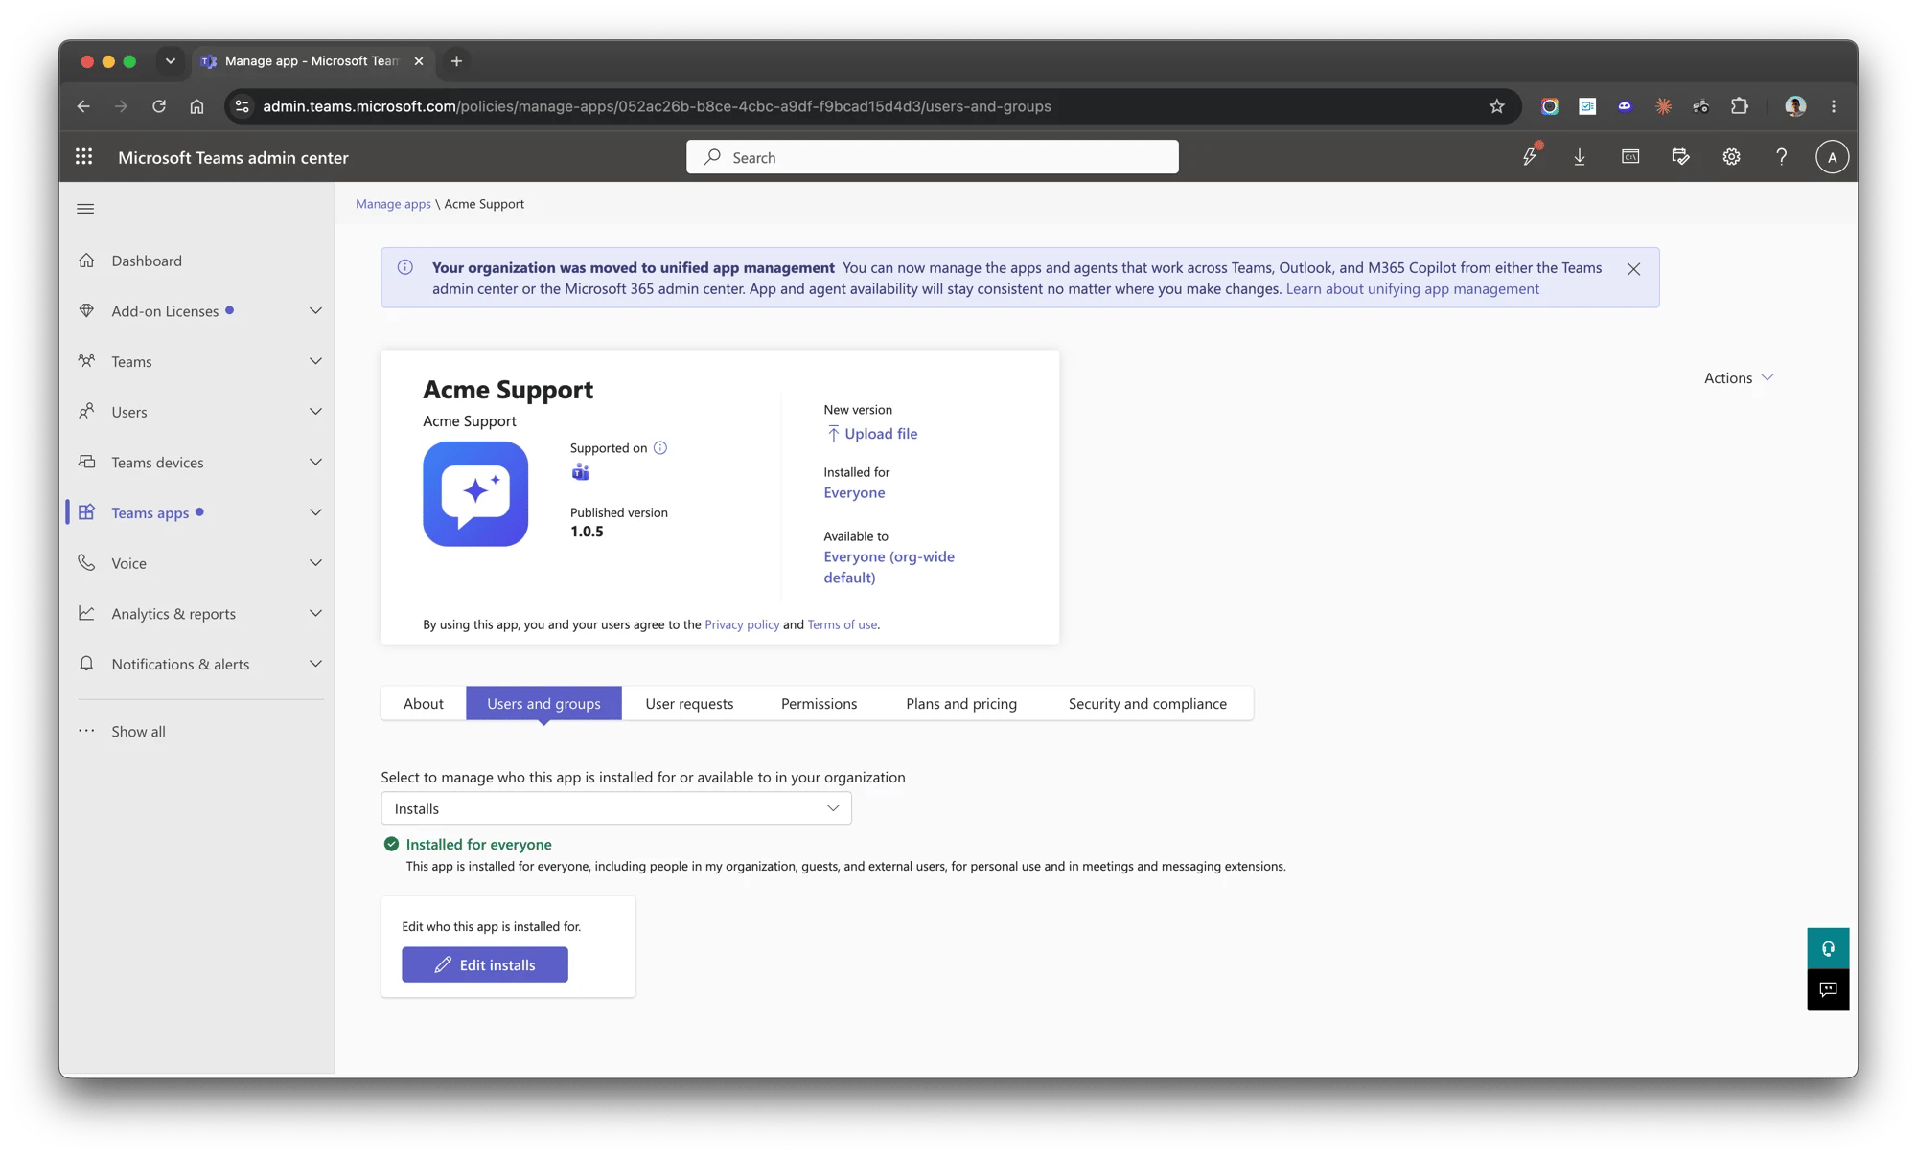
Task: Expand the Voice section chevron
Action: coord(315,562)
